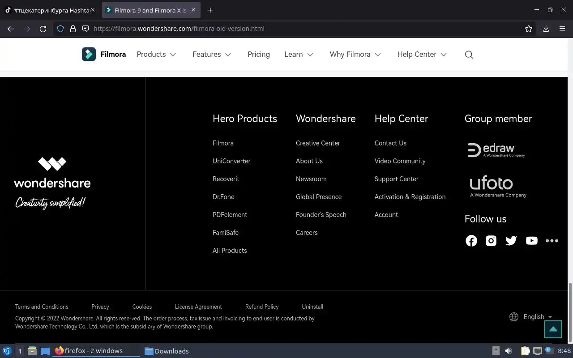Select the Filmora 9 and Filmora X tab

pos(151,10)
